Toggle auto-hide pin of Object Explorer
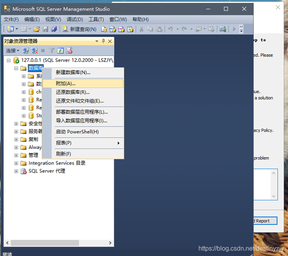This screenshot has height=256, width=288. [x=103, y=41]
